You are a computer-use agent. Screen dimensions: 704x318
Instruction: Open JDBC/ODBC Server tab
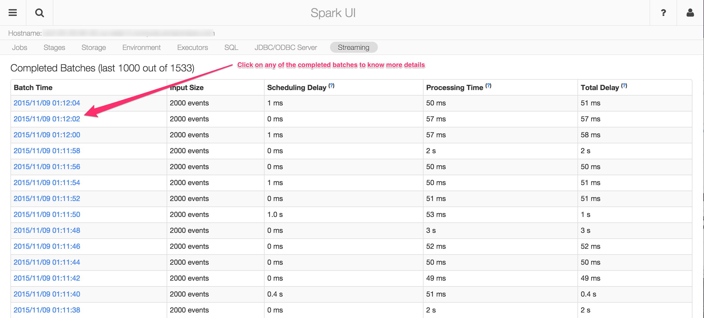point(286,48)
